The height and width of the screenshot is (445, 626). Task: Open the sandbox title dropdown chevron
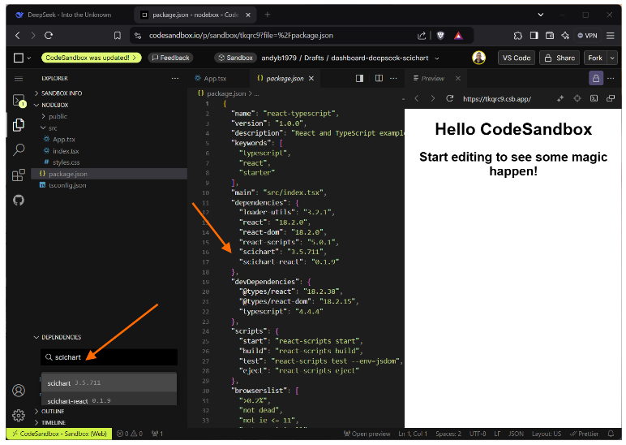[437, 58]
